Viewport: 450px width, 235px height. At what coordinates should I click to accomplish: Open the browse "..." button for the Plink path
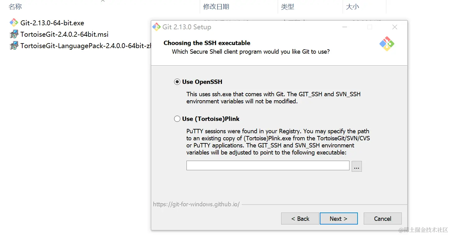pos(357,166)
